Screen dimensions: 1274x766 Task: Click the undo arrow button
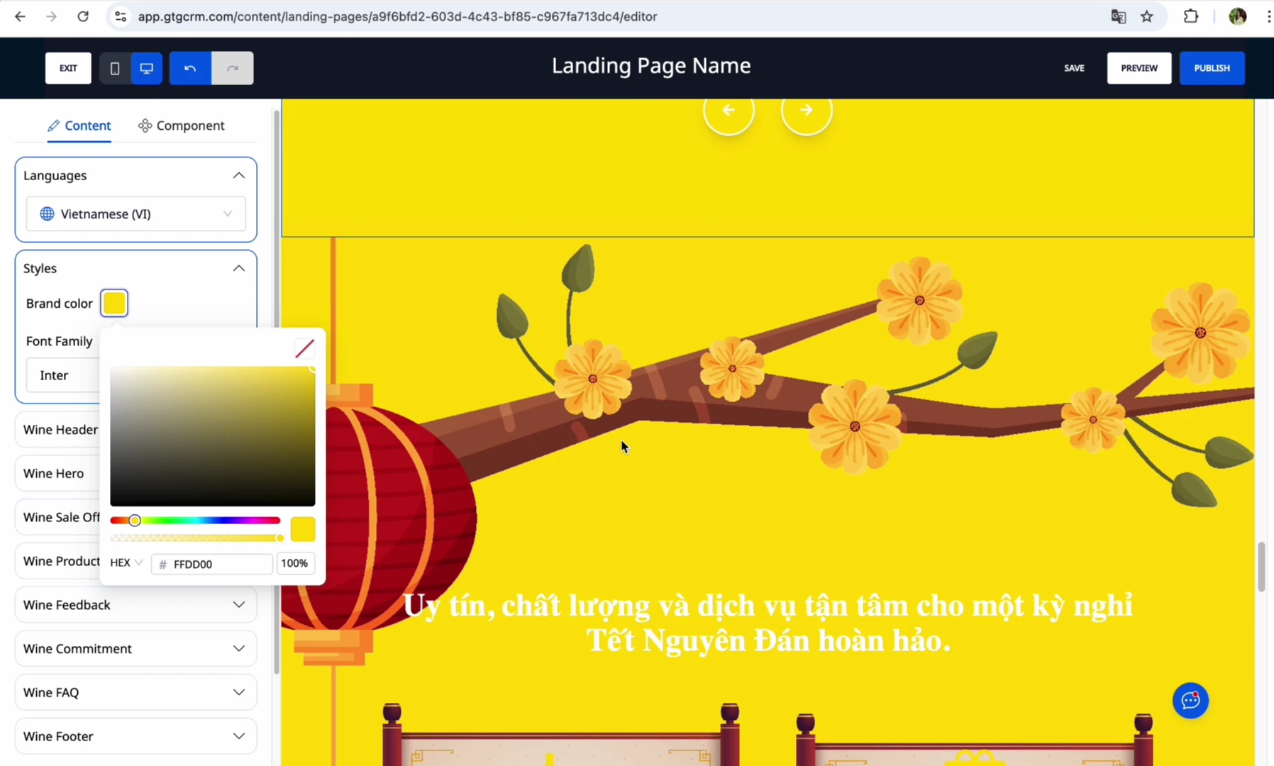[190, 68]
